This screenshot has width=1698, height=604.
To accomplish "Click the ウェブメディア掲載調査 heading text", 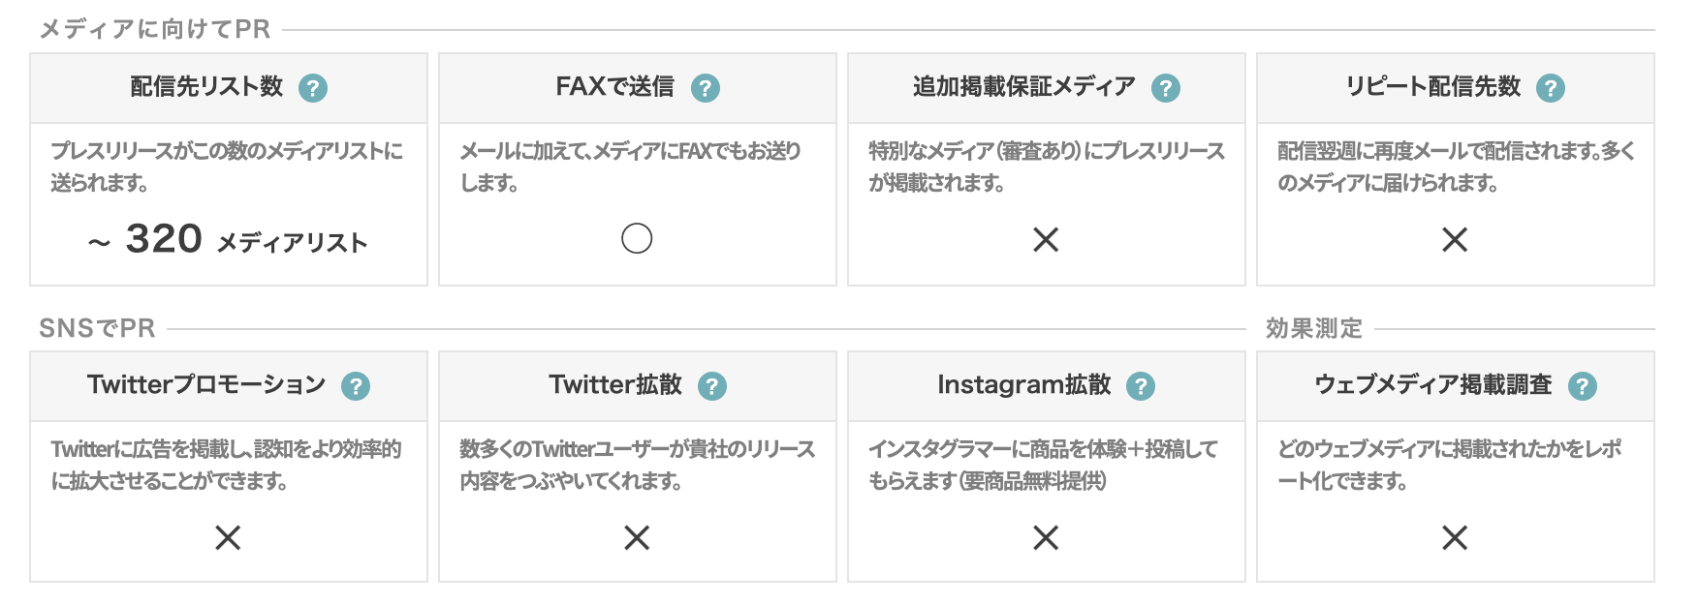I will click(1432, 385).
